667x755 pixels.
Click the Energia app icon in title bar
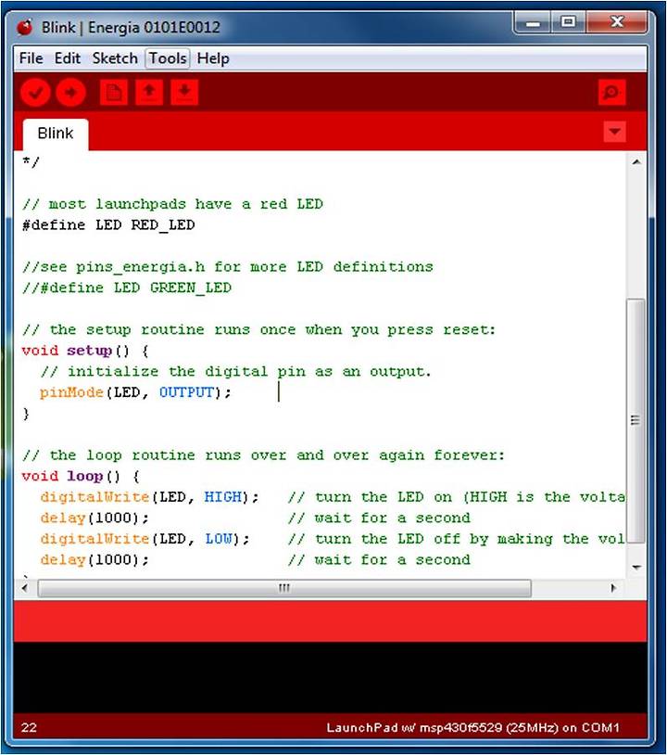[26, 28]
